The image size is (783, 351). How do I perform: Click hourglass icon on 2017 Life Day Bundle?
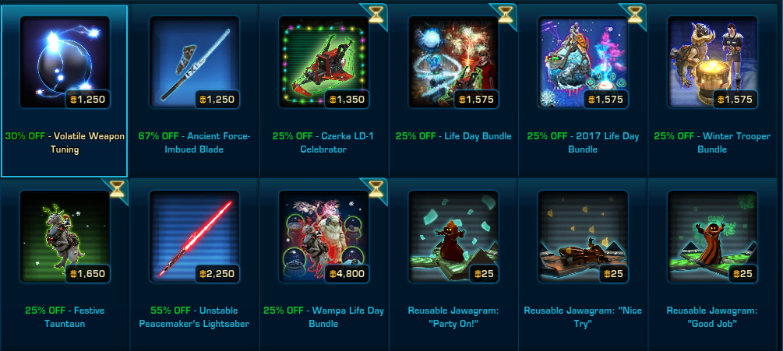635,15
